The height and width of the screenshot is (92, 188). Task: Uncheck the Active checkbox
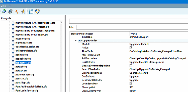(131, 48)
